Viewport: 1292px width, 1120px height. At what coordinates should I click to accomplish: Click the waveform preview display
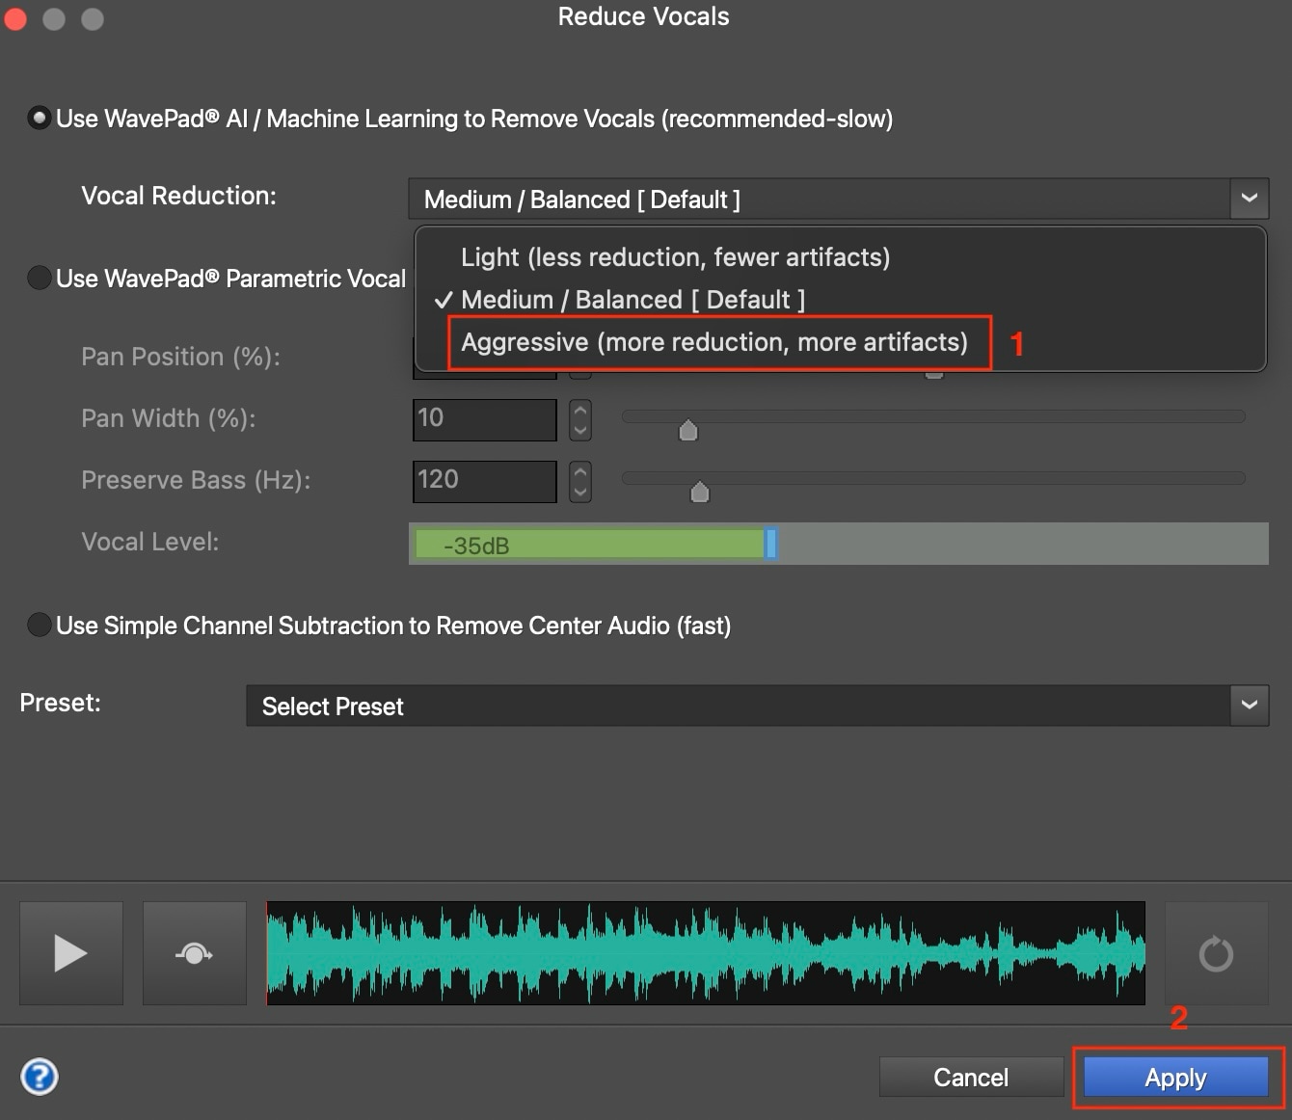[x=706, y=953]
